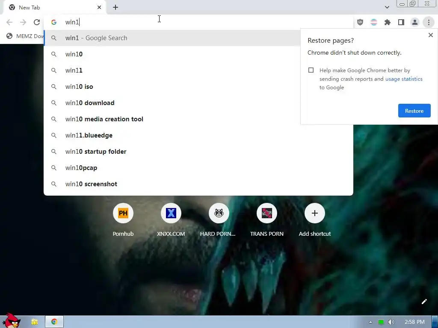Select win10 startup folder suggestion
The width and height of the screenshot is (438, 328).
tap(198, 152)
